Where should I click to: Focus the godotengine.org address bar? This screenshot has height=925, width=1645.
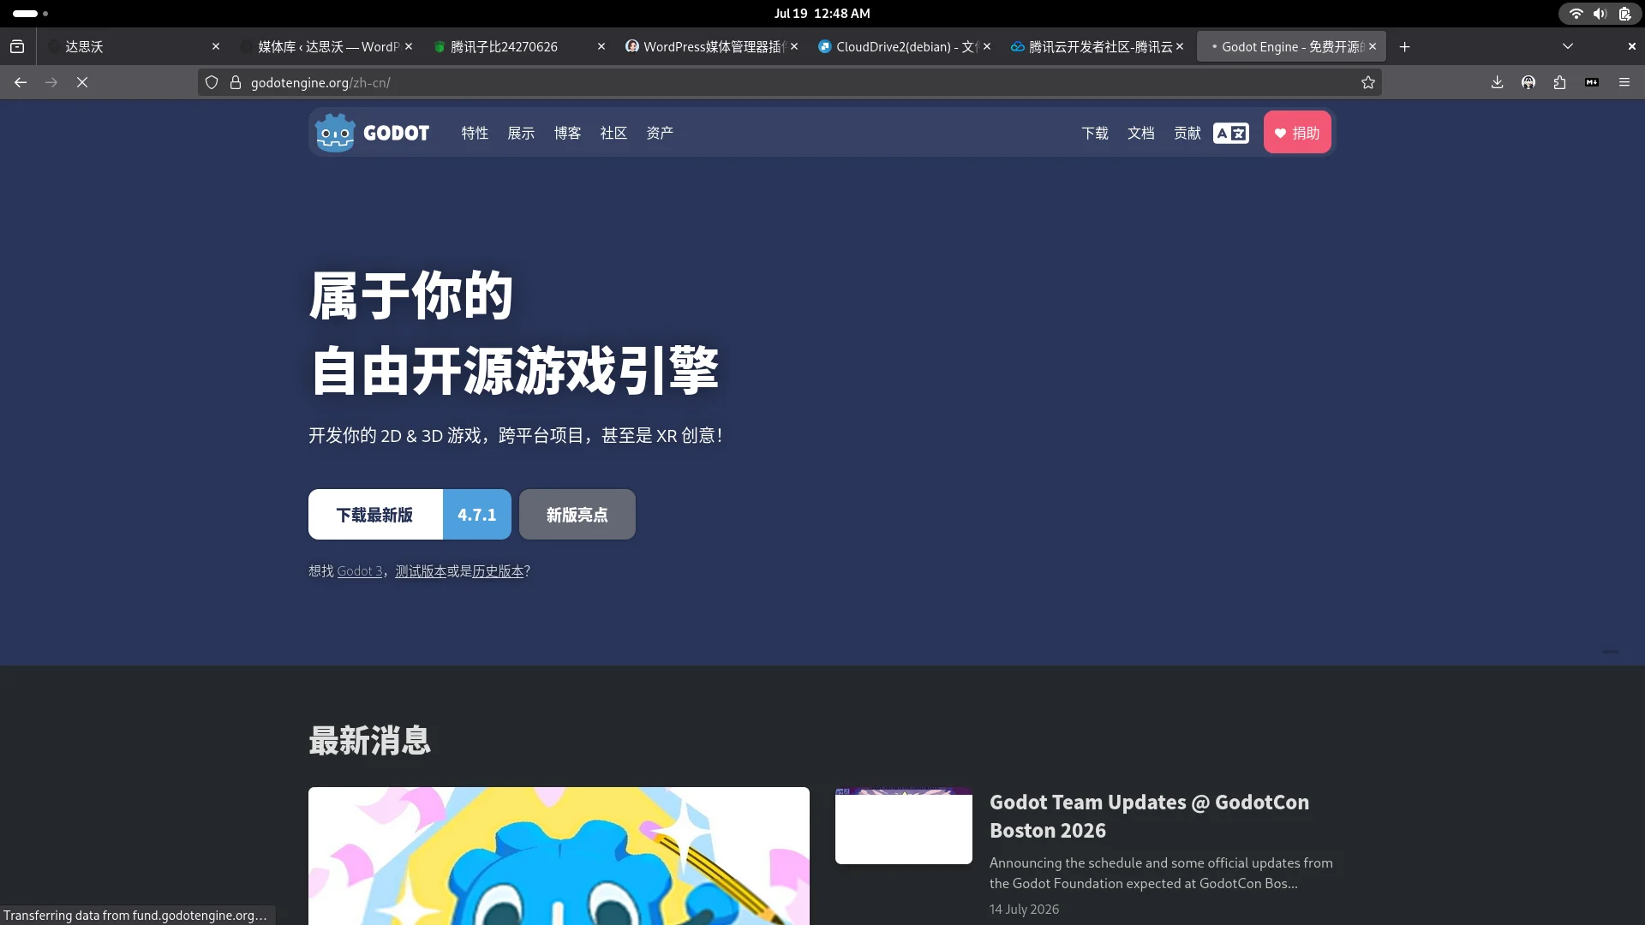pos(788,82)
